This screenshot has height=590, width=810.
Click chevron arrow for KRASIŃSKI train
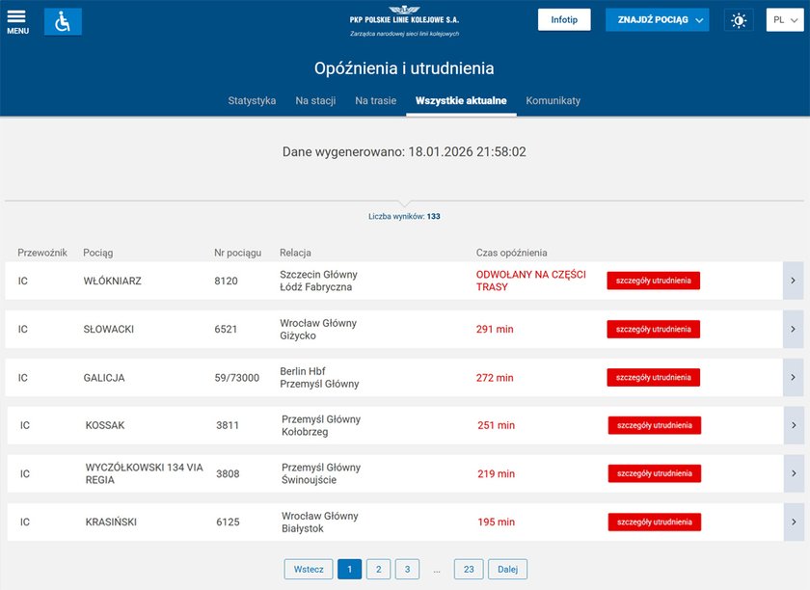coord(794,522)
